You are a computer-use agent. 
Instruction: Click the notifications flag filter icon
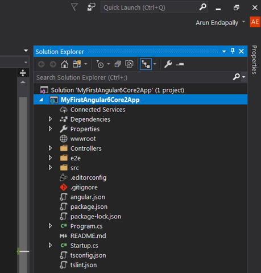tap(74, 7)
